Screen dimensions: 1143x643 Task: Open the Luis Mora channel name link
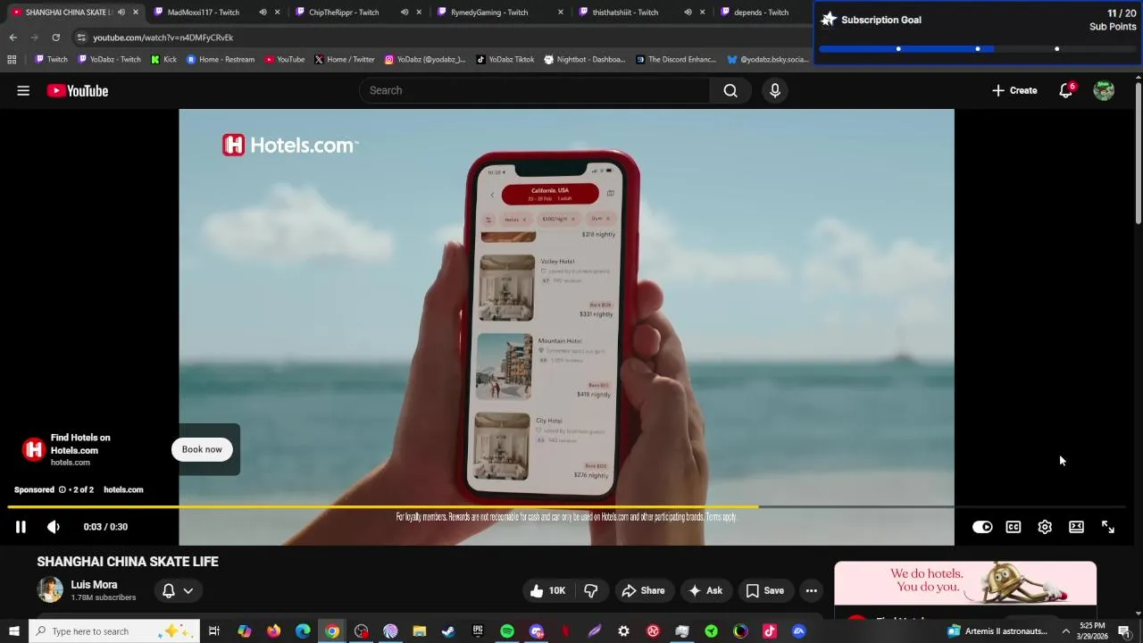pyautogui.click(x=94, y=584)
